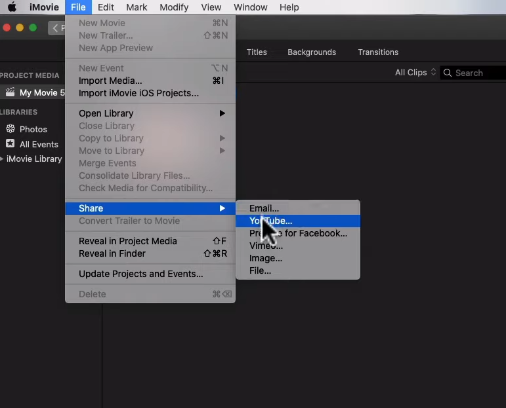Screen dimensions: 506x408
Task: Select My Movie 5 project
Action: click(33, 92)
